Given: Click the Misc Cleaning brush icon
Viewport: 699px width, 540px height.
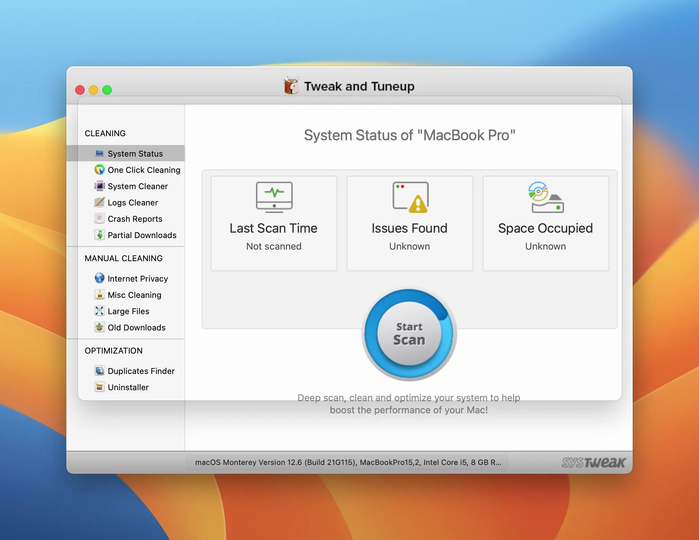Looking at the screenshot, I should pyautogui.click(x=99, y=295).
